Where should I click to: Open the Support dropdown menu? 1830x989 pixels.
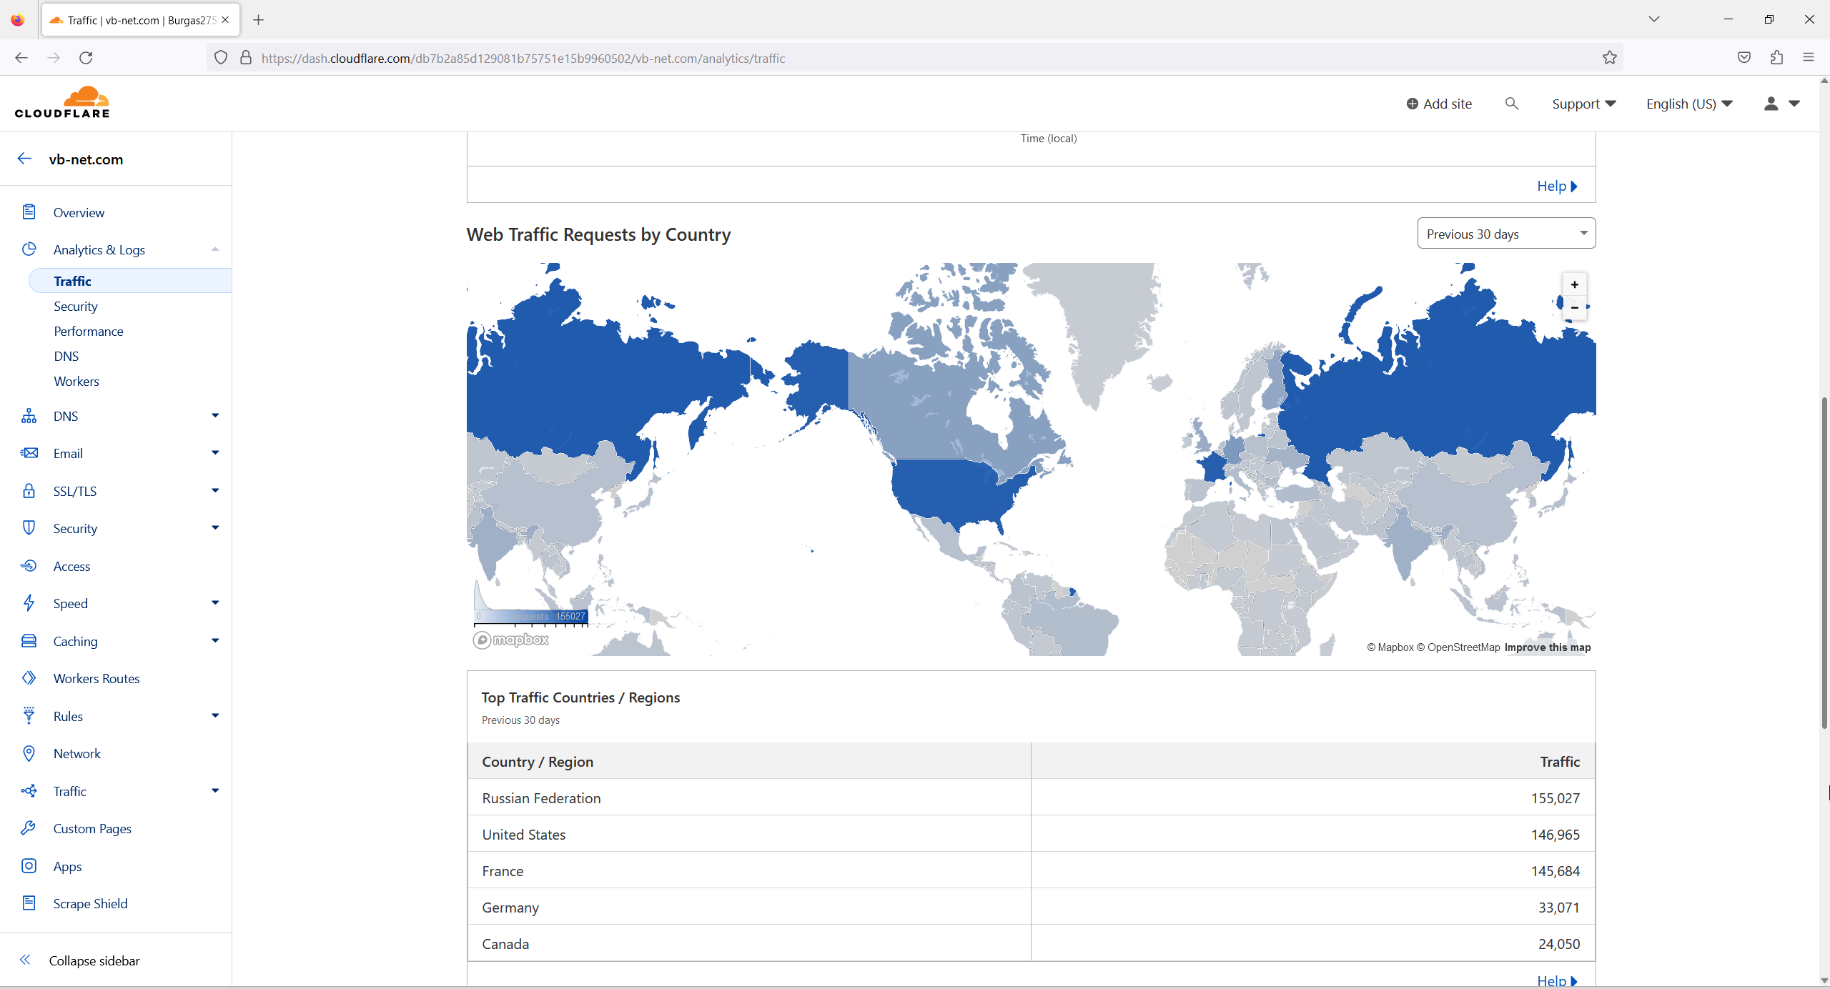(x=1583, y=104)
